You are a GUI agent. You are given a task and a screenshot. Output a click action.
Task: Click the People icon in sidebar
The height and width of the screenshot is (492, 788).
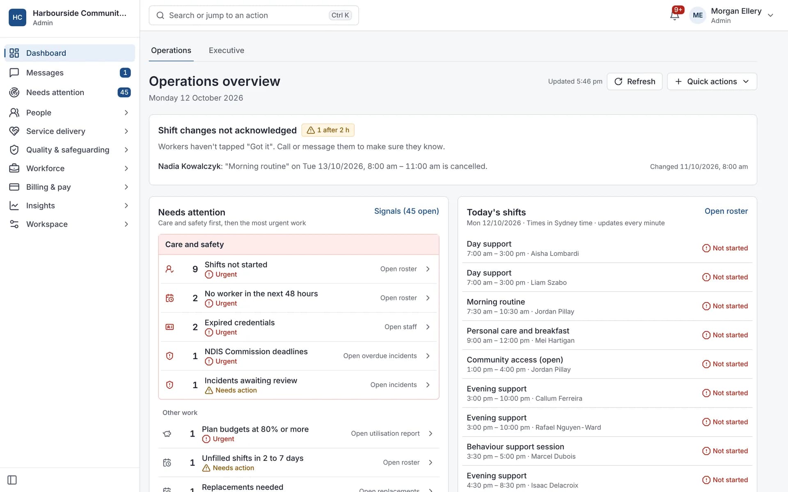coord(14,112)
